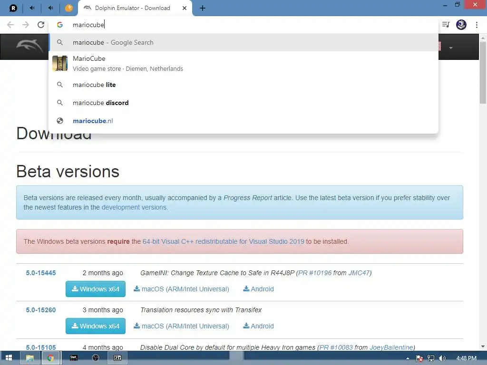Open the Chrome three-dot menu
This screenshot has height=365, width=487.
tap(477, 25)
